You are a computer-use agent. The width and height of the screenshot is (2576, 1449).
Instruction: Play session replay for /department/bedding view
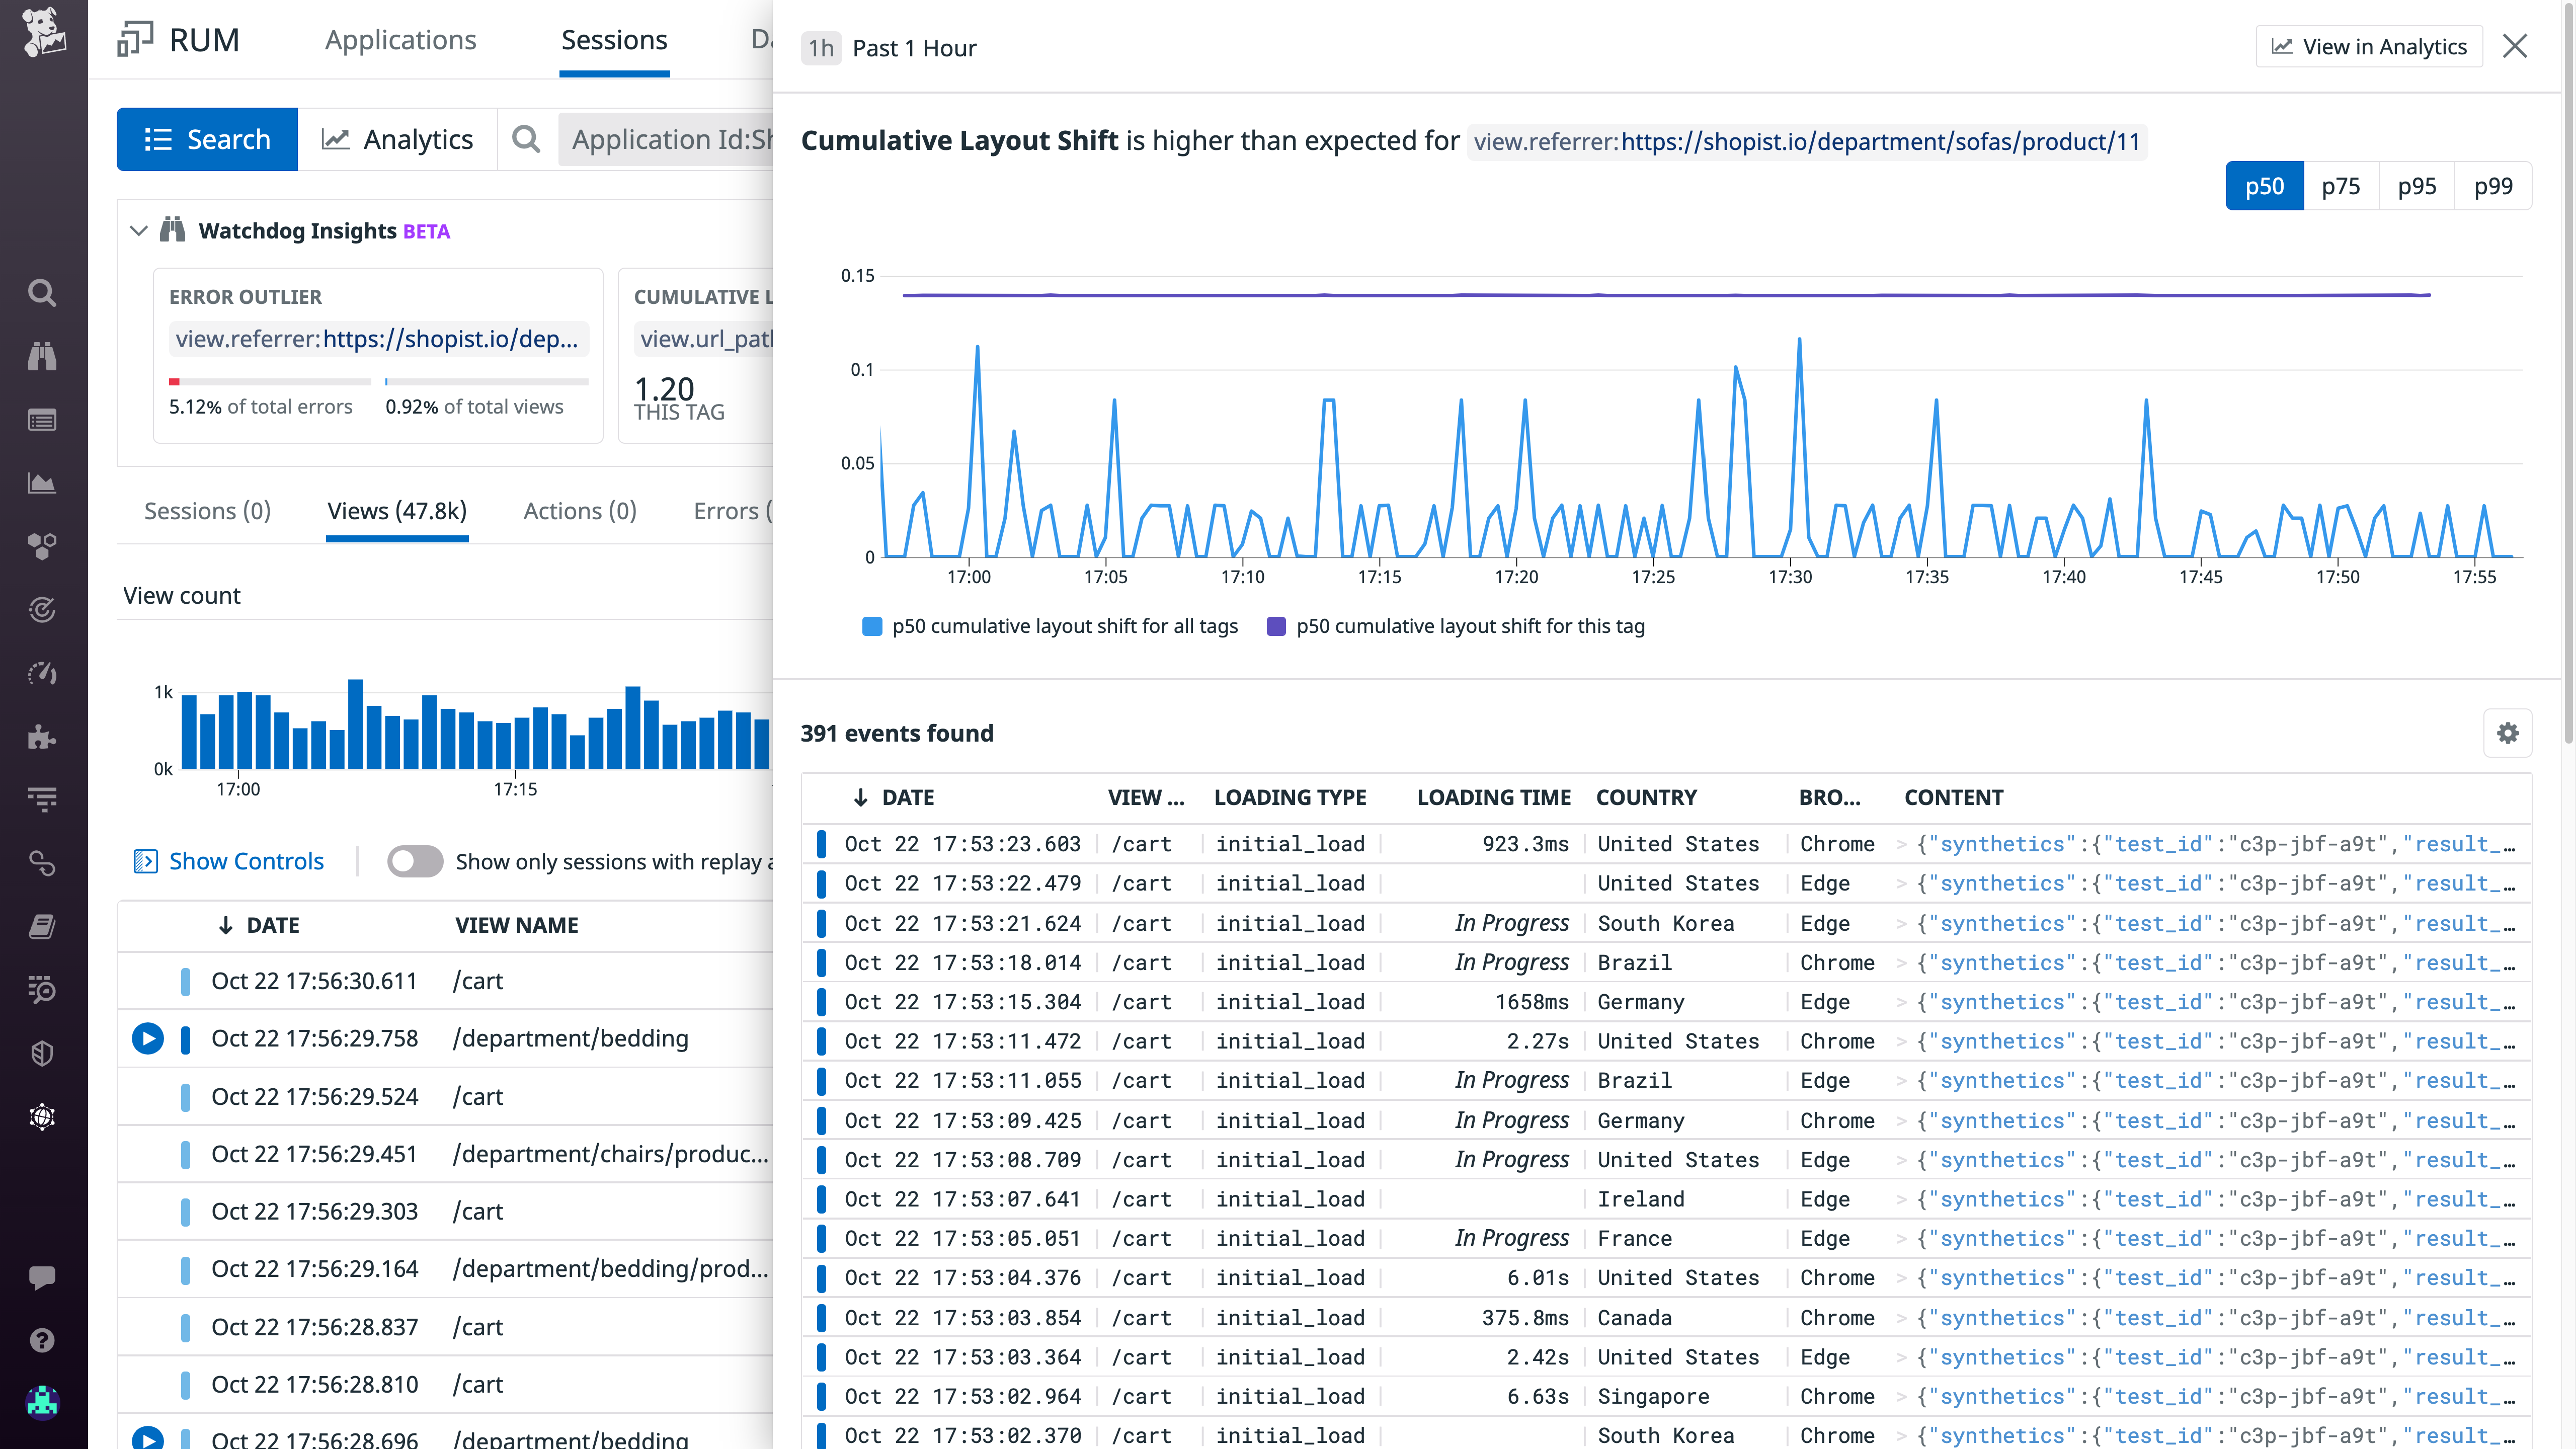coord(148,1038)
